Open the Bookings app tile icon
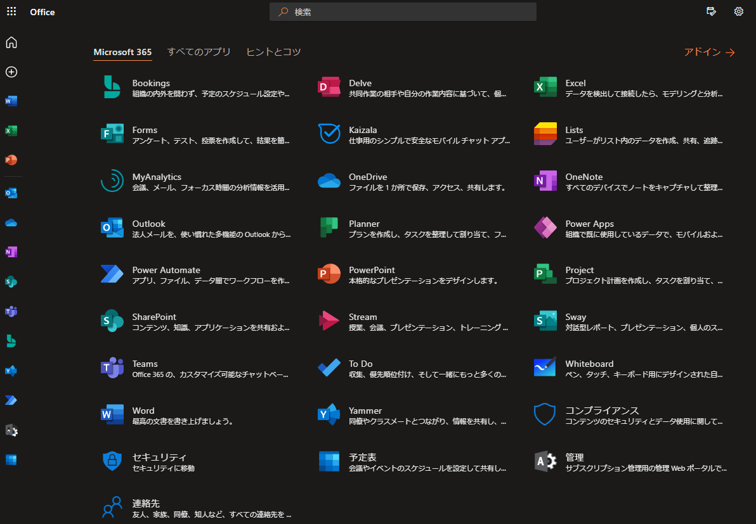Screen dimensions: 756x524 [x=112, y=87]
